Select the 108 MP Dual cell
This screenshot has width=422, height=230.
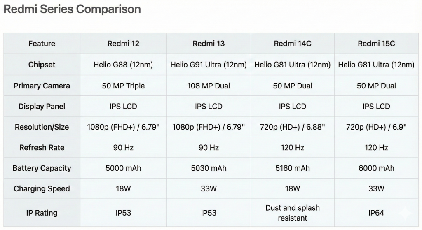coord(209,86)
